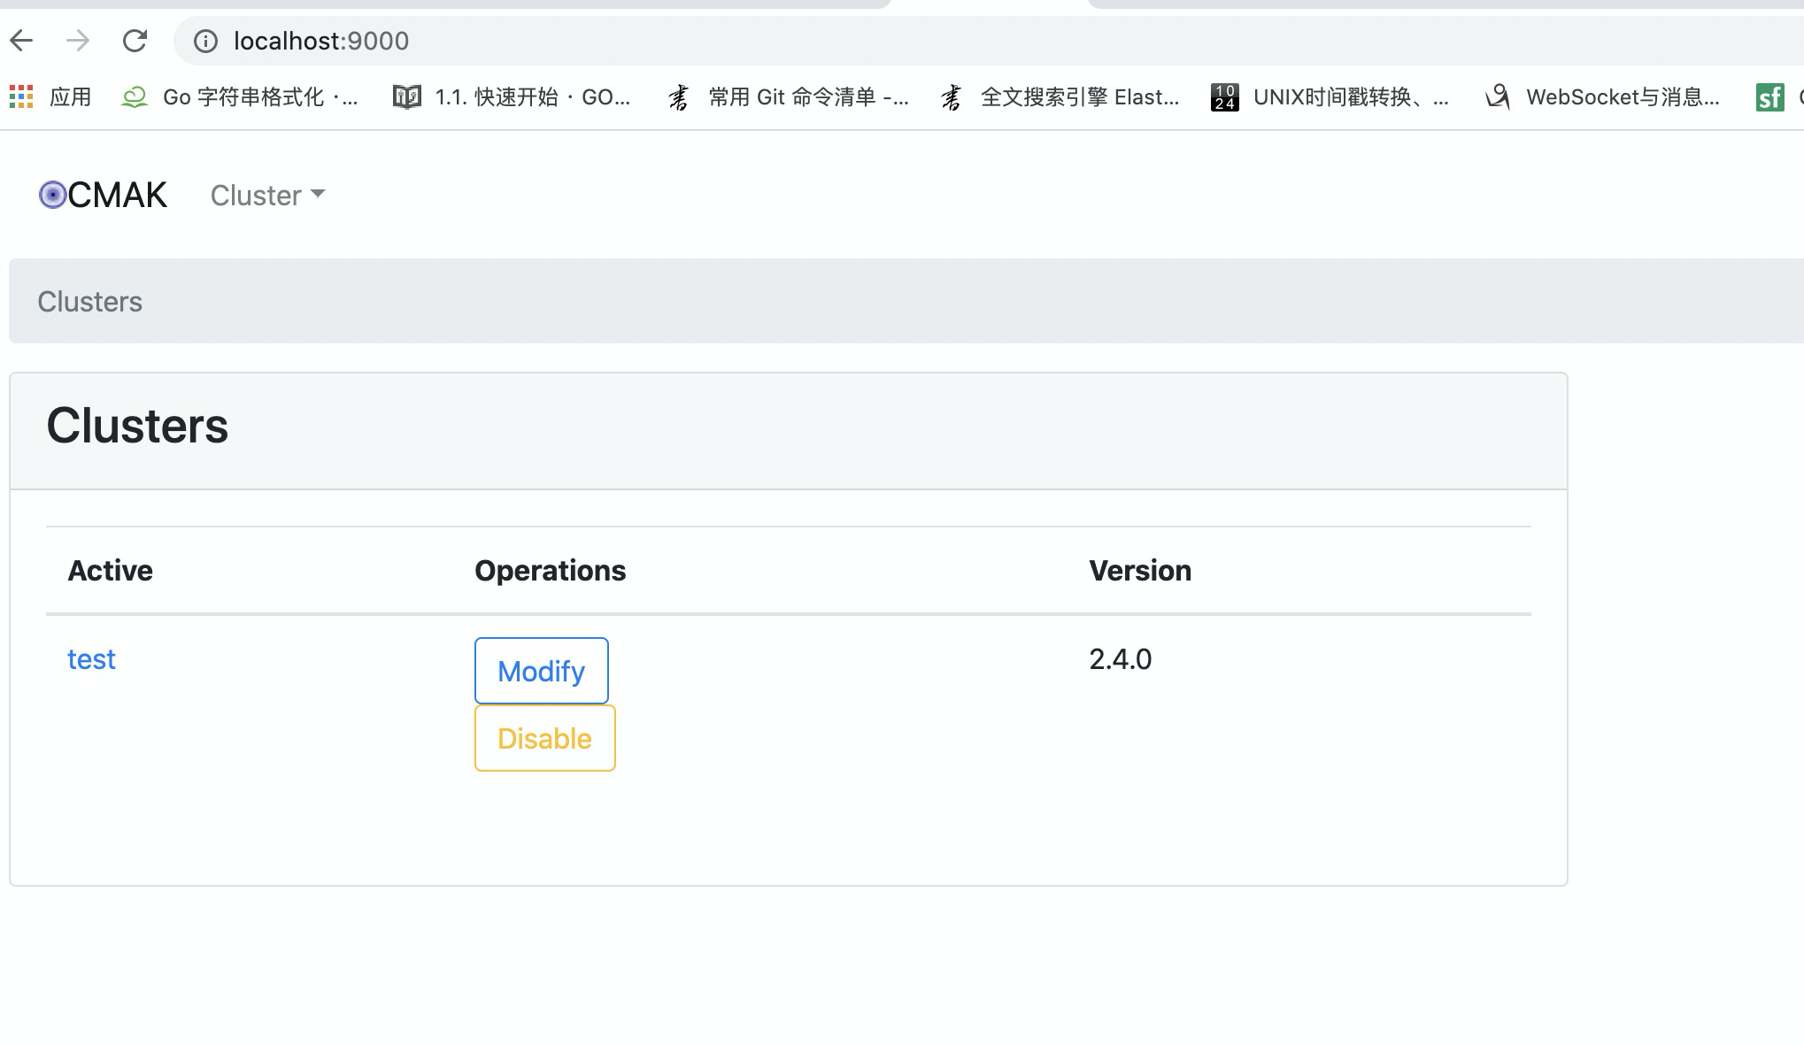Click the site info icon in address bar
The height and width of the screenshot is (1046, 1804).
(x=204, y=41)
